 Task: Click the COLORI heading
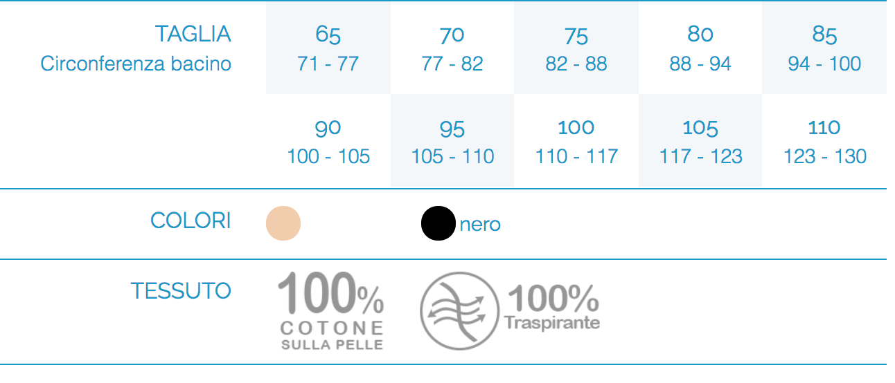coord(190,221)
